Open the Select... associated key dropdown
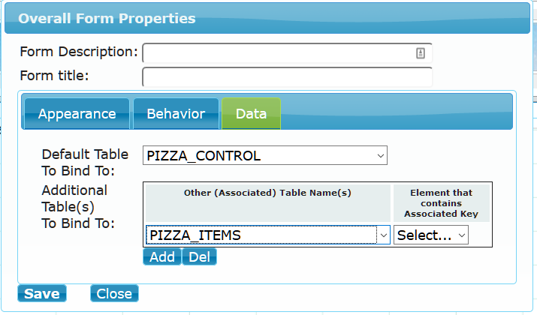Image resolution: width=537 pixels, height=315 pixels. point(431,235)
